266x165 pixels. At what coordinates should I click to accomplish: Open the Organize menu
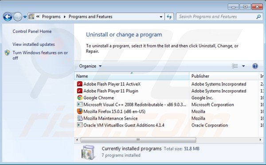pos(90,66)
